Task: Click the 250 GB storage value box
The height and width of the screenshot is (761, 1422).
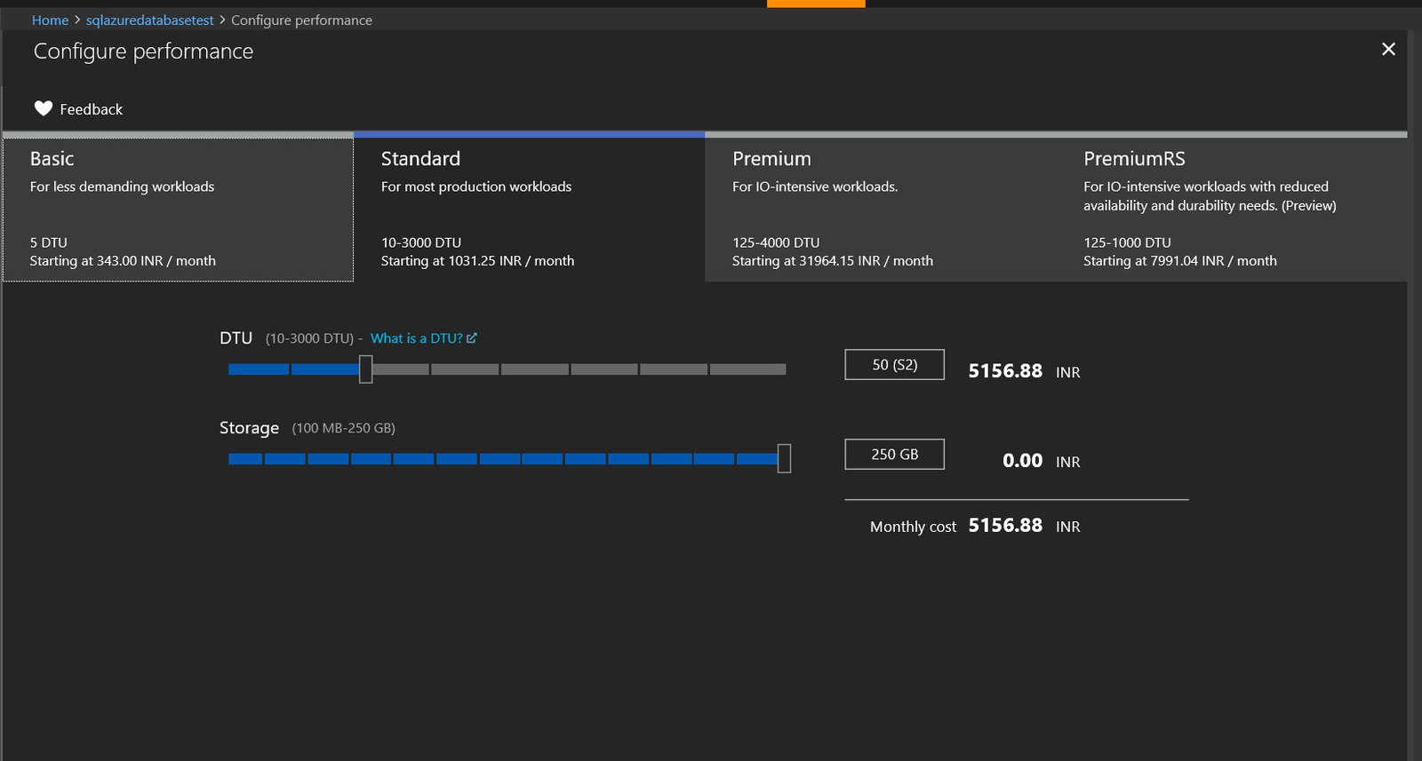Action: click(x=894, y=454)
